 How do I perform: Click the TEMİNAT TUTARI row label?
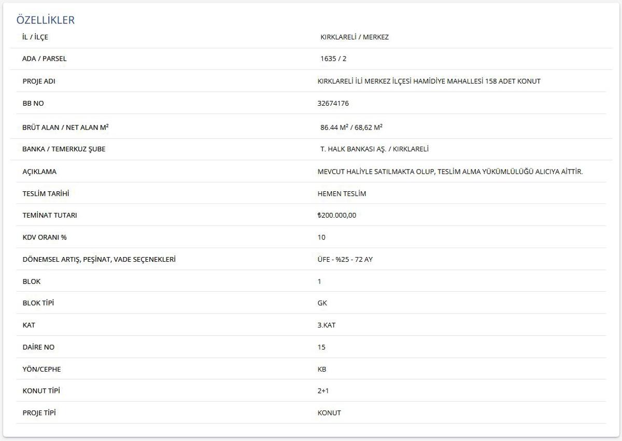[x=50, y=215]
